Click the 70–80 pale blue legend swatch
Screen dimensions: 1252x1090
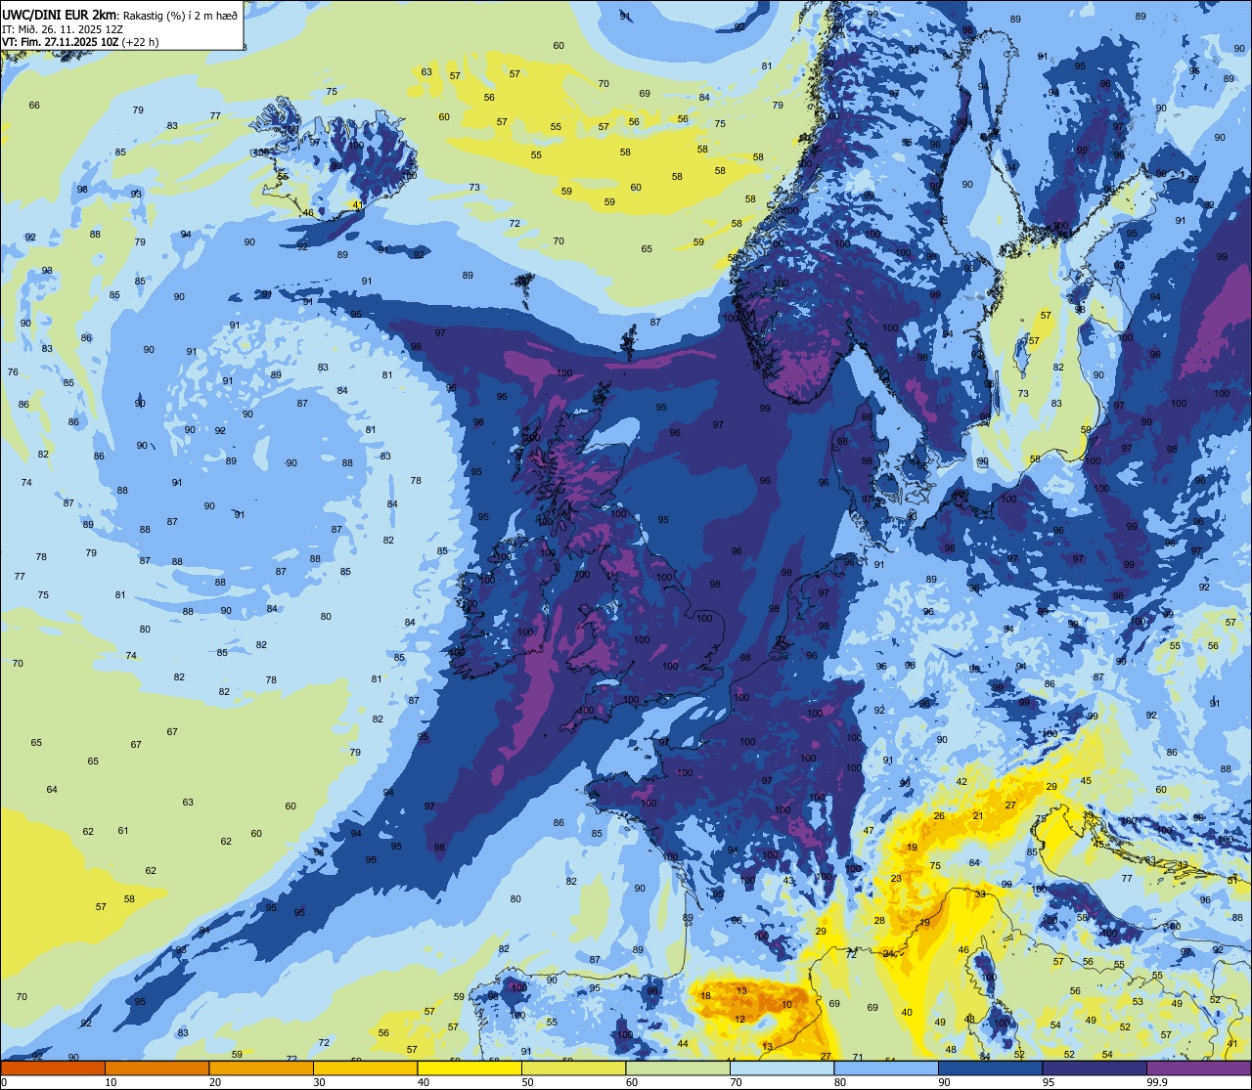tap(782, 1068)
